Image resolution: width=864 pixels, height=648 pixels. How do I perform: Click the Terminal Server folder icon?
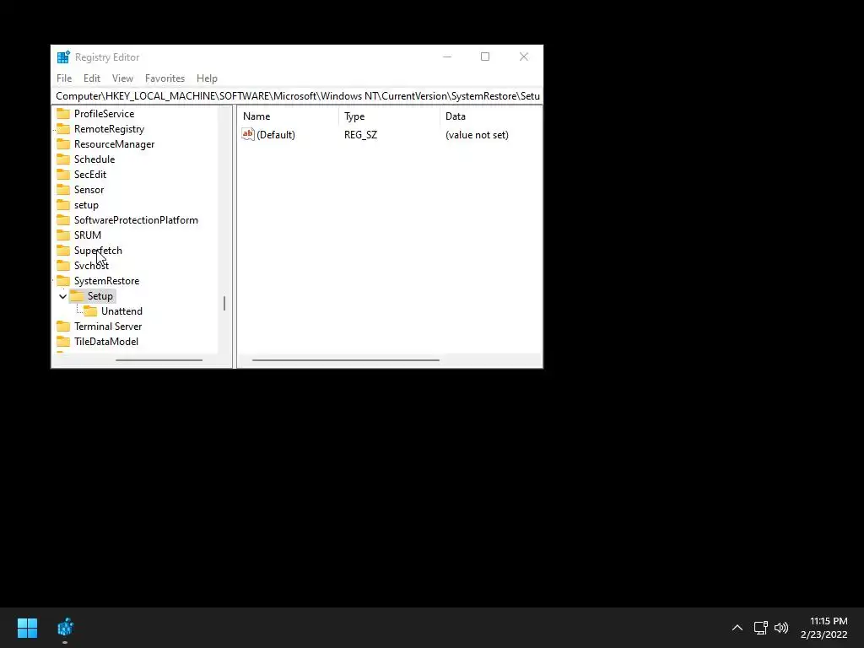(63, 327)
